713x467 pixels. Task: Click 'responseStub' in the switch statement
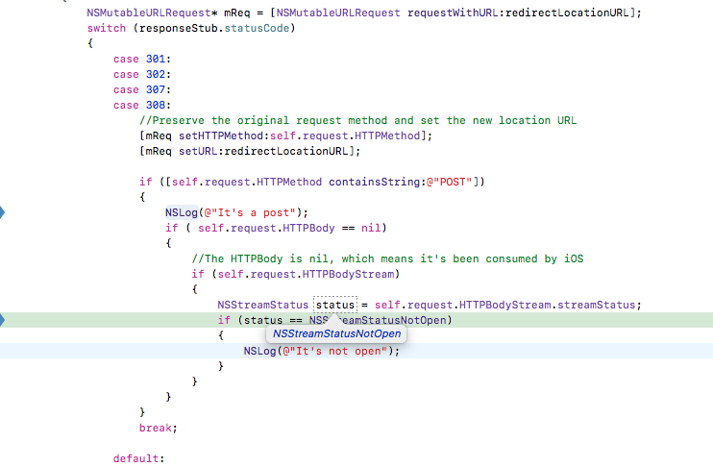point(179,28)
